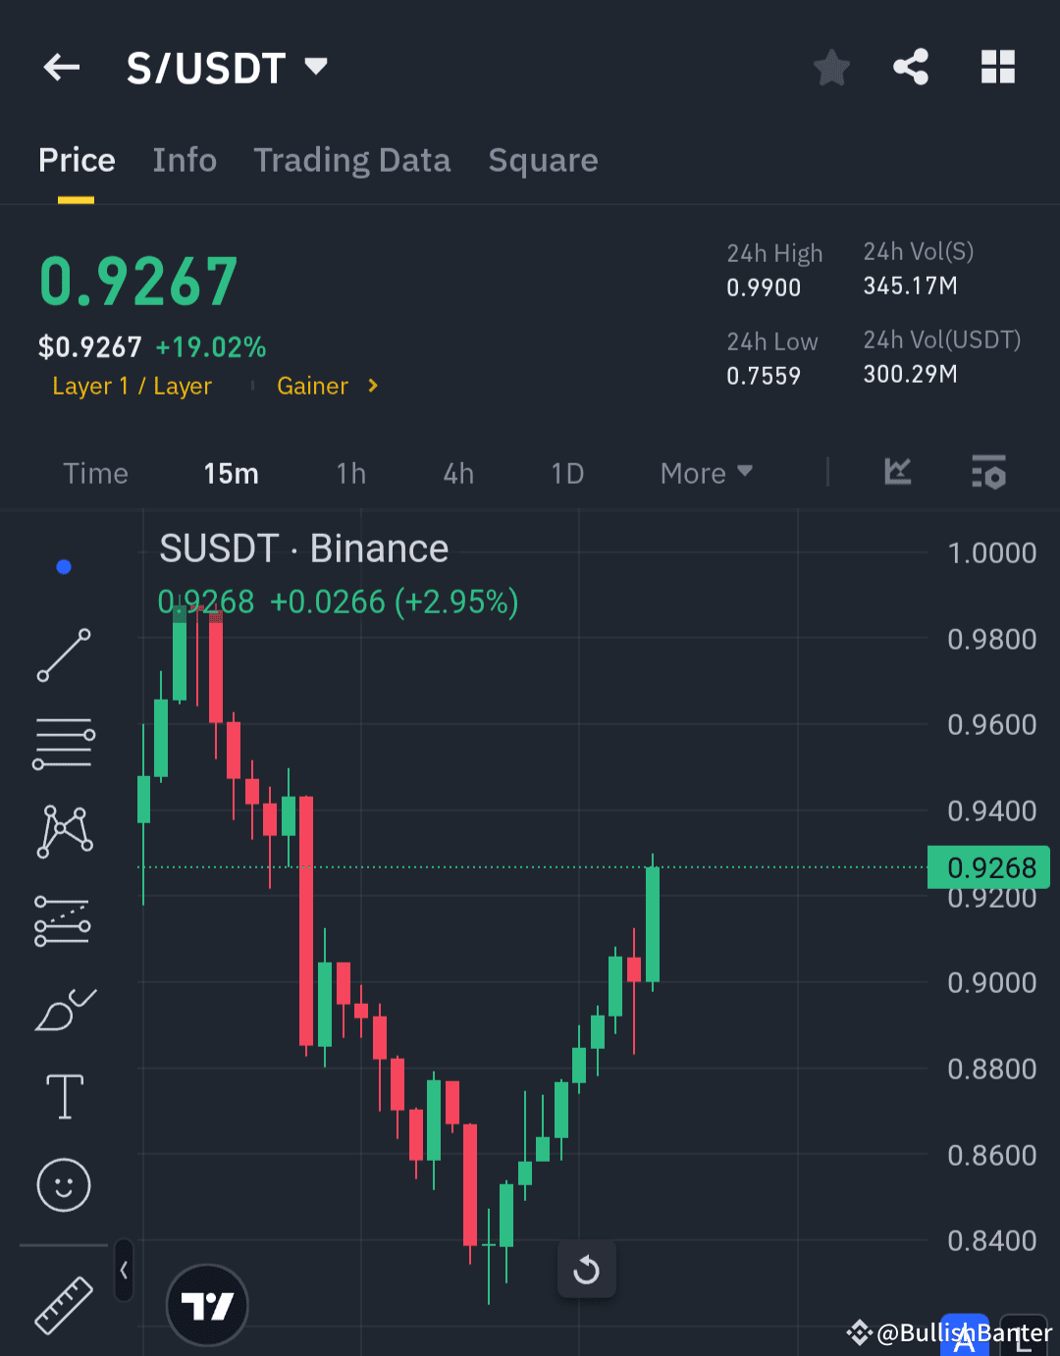Select the 1h timeframe

(350, 473)
